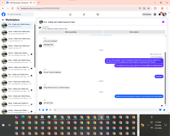Choose a sticker from sticker icon
Viewport: 170px width, 136px height.
pos(47,110)
